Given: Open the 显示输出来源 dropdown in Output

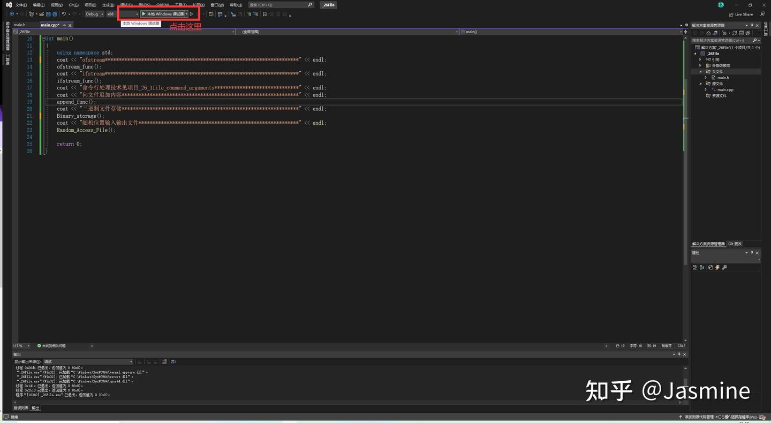Looking at the screenshot, I should click(130, 361).
